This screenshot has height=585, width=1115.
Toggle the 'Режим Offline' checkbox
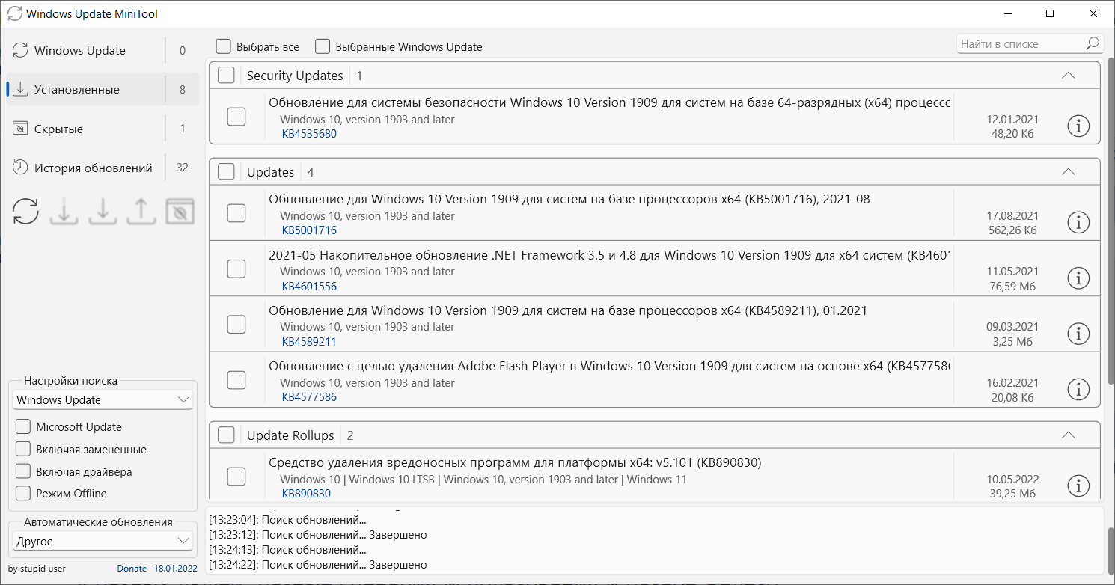click(23, 494)
